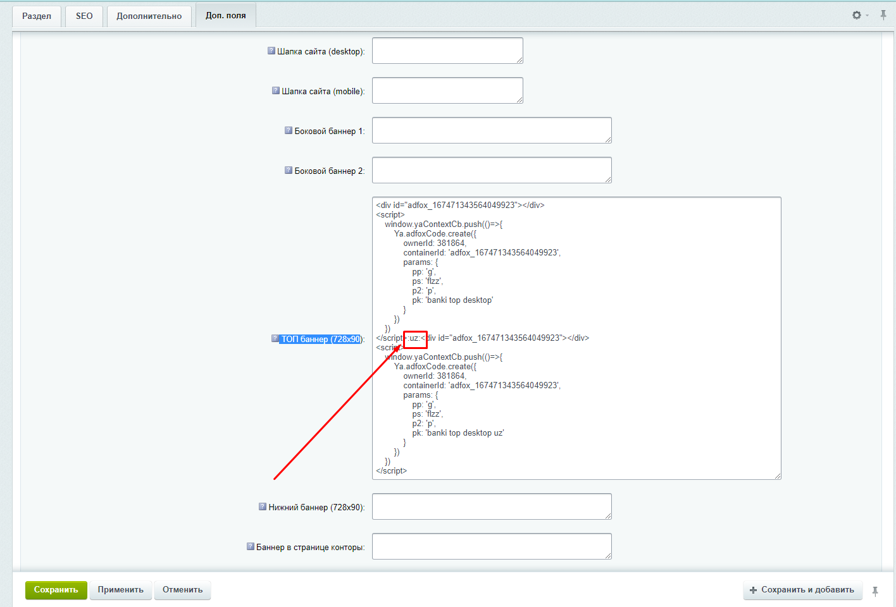This screenshot has height=607, width=896.
Task: Show hint icon for Шапка сайта (desktop)
Action: [271, 51]
